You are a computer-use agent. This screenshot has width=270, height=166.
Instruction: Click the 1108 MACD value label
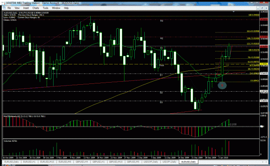pos(233,124)
